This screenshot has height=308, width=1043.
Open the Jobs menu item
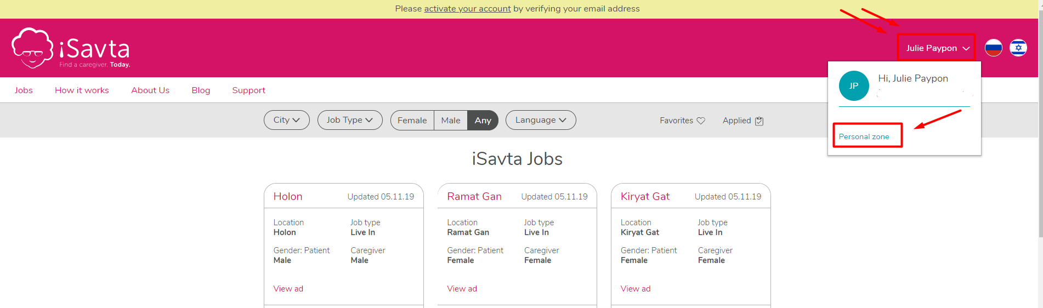(24, 90)
